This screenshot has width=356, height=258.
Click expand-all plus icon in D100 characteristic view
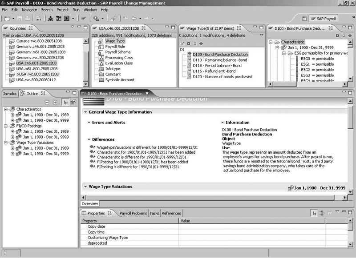[337, 36]
